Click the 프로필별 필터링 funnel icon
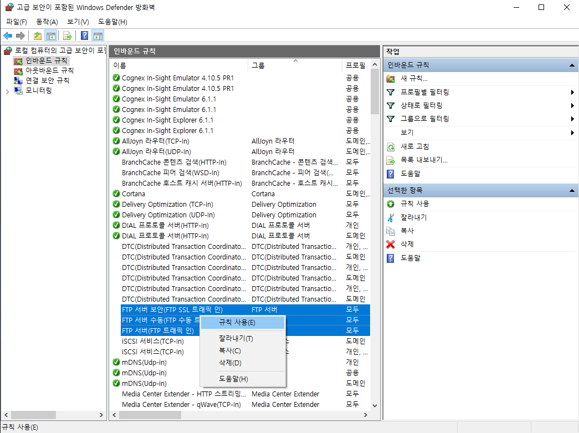The height and width of the screenshot is (433, 579). click(x=391, y=92)
